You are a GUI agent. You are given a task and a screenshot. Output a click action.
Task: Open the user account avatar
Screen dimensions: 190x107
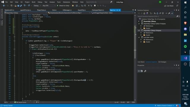(x=160, y=2)
